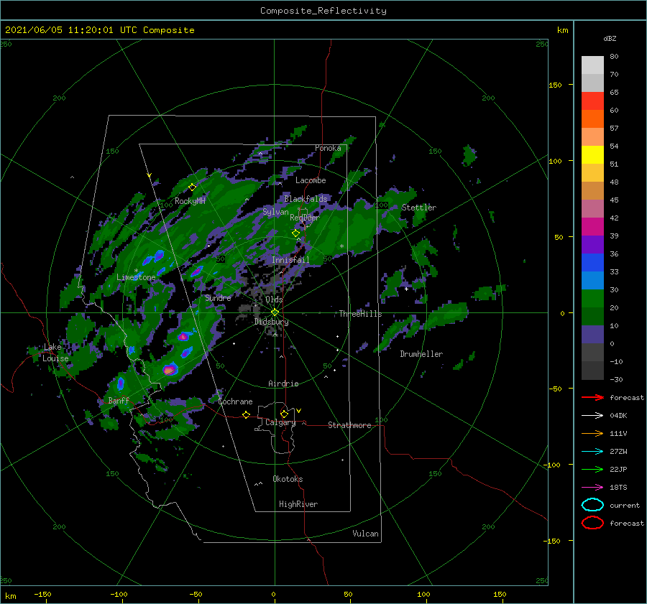The height and width of the screenshot is (604, 647).
Task: Click indigo 0-10 dBZ legend swatch
Action: 592,335
